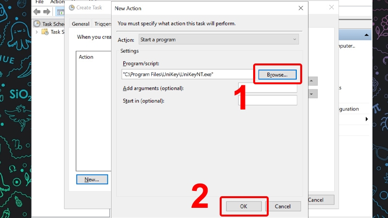The height and width of the screenshot is (218, 388).
Task: Focus the Program/script text field
Action: click(187, 75)
